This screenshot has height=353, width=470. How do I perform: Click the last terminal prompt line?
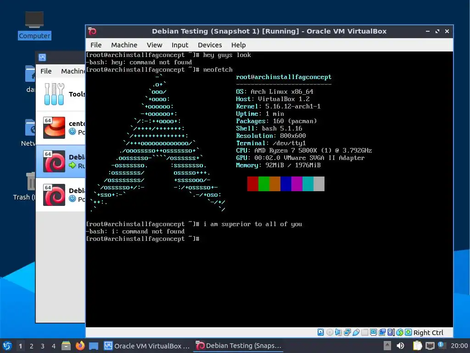click(143, 239)
